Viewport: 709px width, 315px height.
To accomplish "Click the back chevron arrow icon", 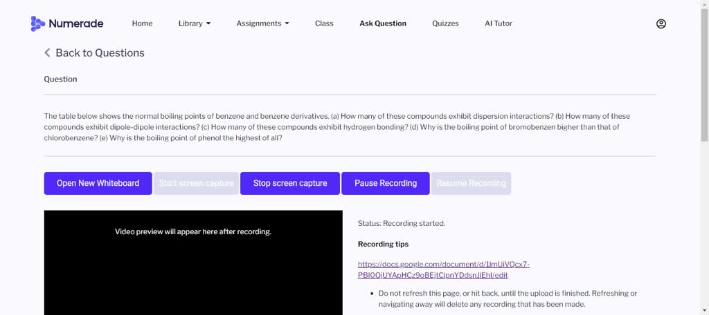I will point(47,53).
